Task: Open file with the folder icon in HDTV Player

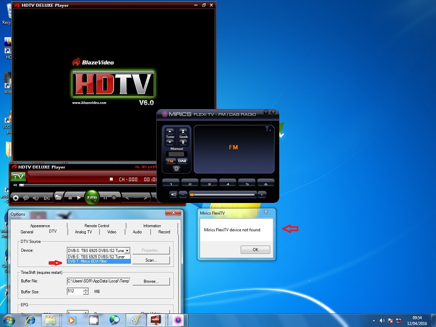Action: pos(59,198)
